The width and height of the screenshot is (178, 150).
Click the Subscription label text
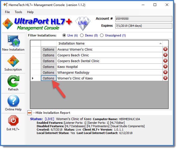tap(13, 69)
